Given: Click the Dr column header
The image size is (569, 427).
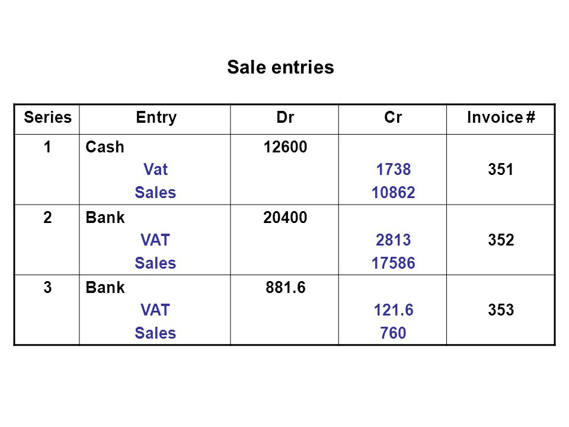Looking at the screenshot, I should point(285,117).
